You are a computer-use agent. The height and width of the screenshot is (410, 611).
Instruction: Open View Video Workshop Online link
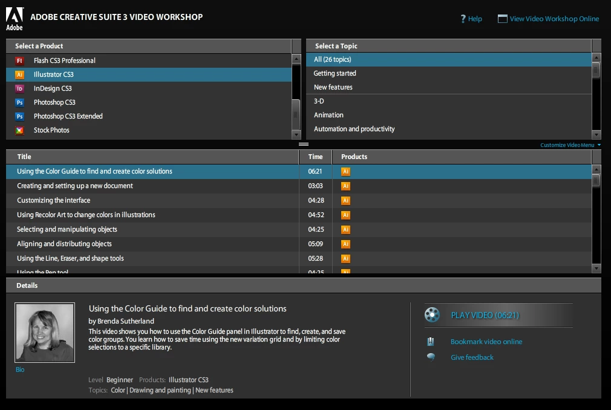(x=554, y=19)
